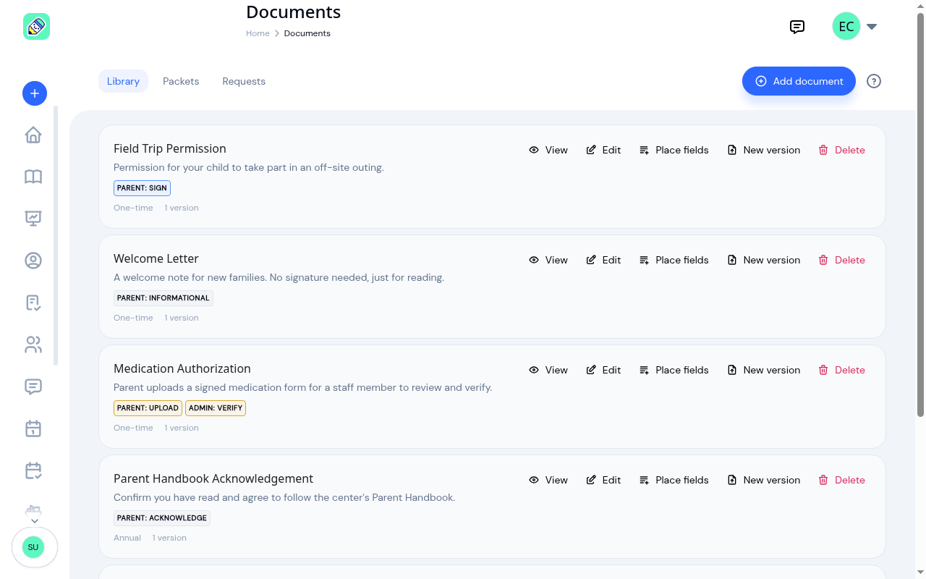This screenshot has width=926, height=579.
Task: Open the user profile circle icon in sidebar
Action: [33, 261]
